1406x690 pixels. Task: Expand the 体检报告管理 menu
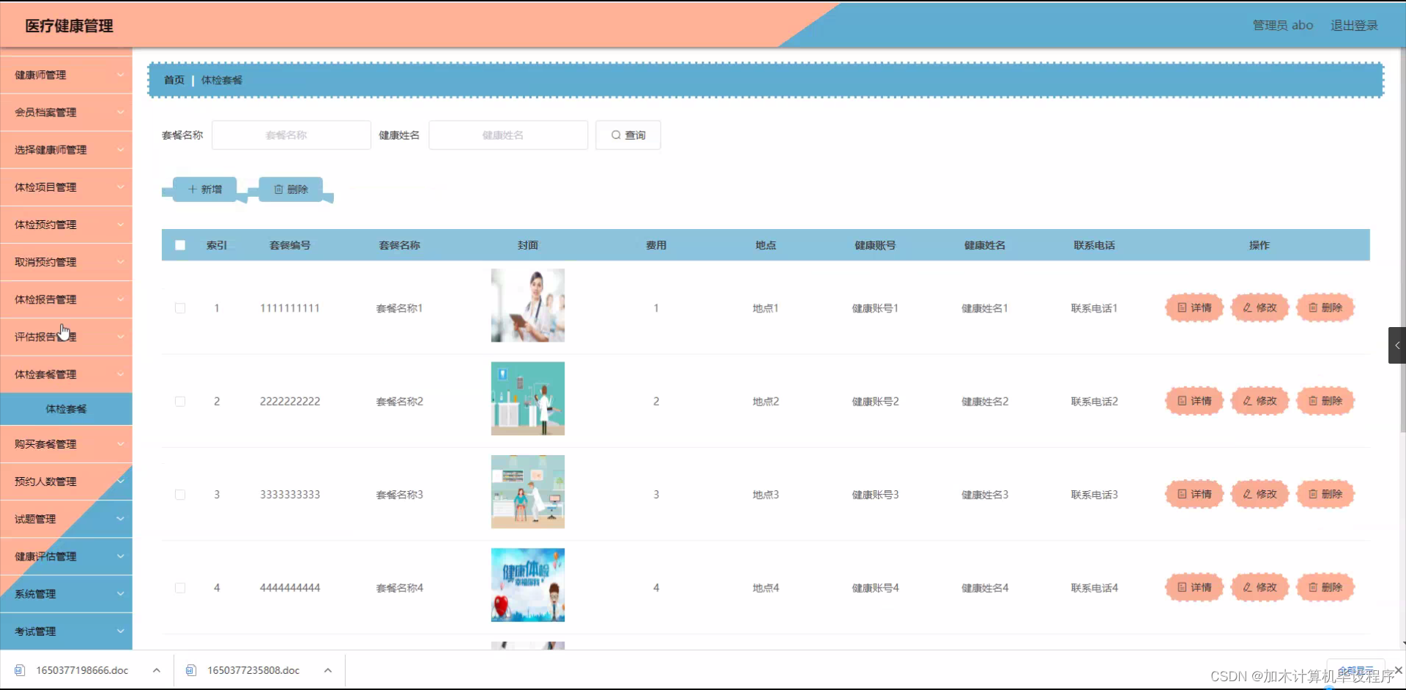coord(66,299)
